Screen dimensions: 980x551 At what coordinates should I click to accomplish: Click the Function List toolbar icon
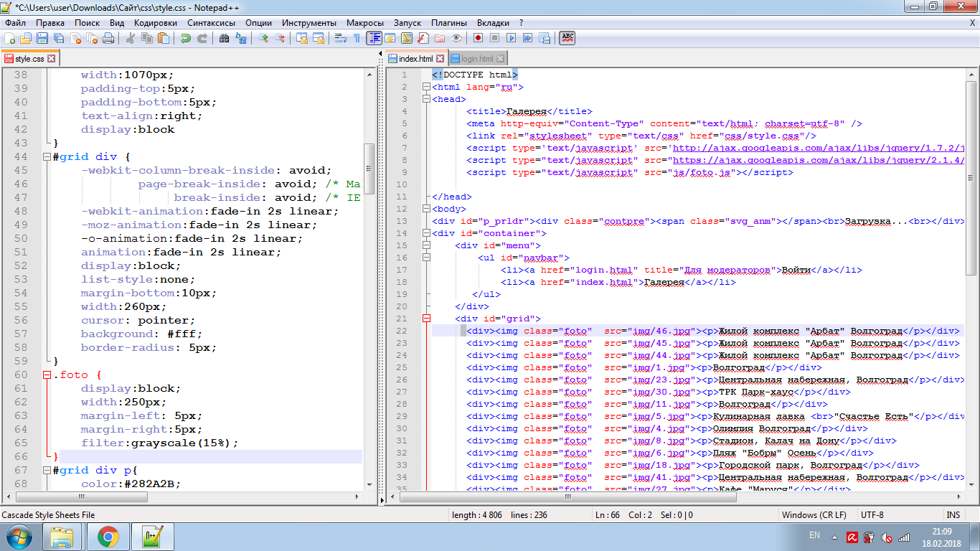[x=423, y=38]
